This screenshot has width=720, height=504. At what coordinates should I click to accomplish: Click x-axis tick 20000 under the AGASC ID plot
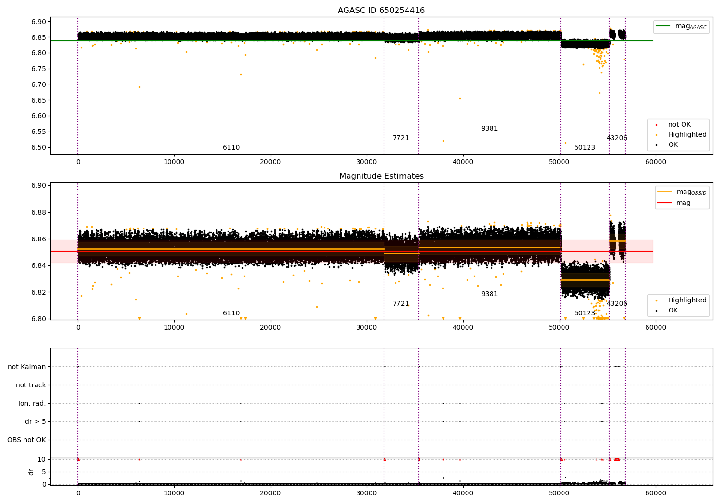(270, 162)
